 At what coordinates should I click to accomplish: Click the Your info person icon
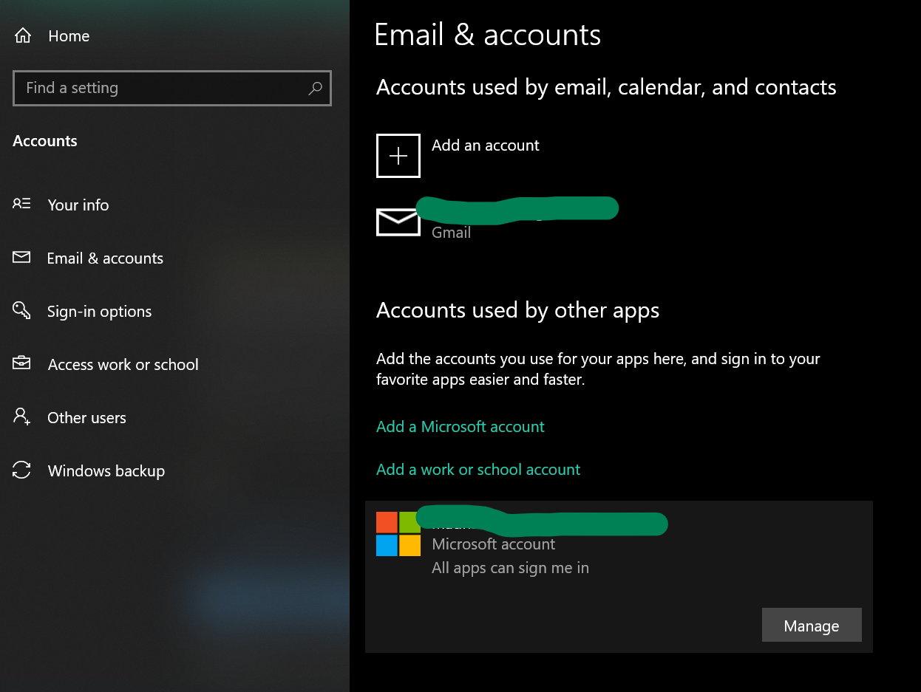tap(21, 205)
